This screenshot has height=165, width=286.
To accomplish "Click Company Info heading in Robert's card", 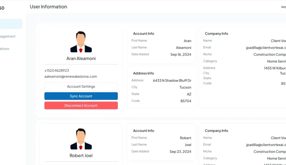I will point(216,131).
